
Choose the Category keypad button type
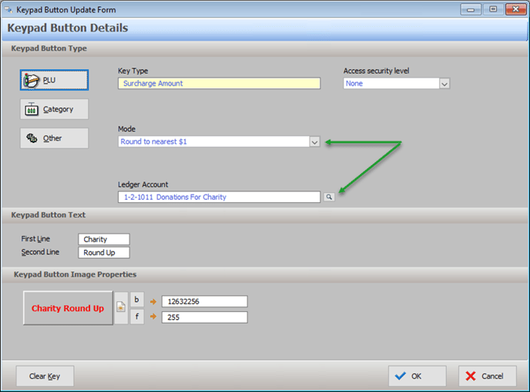(x=54, y=109)
